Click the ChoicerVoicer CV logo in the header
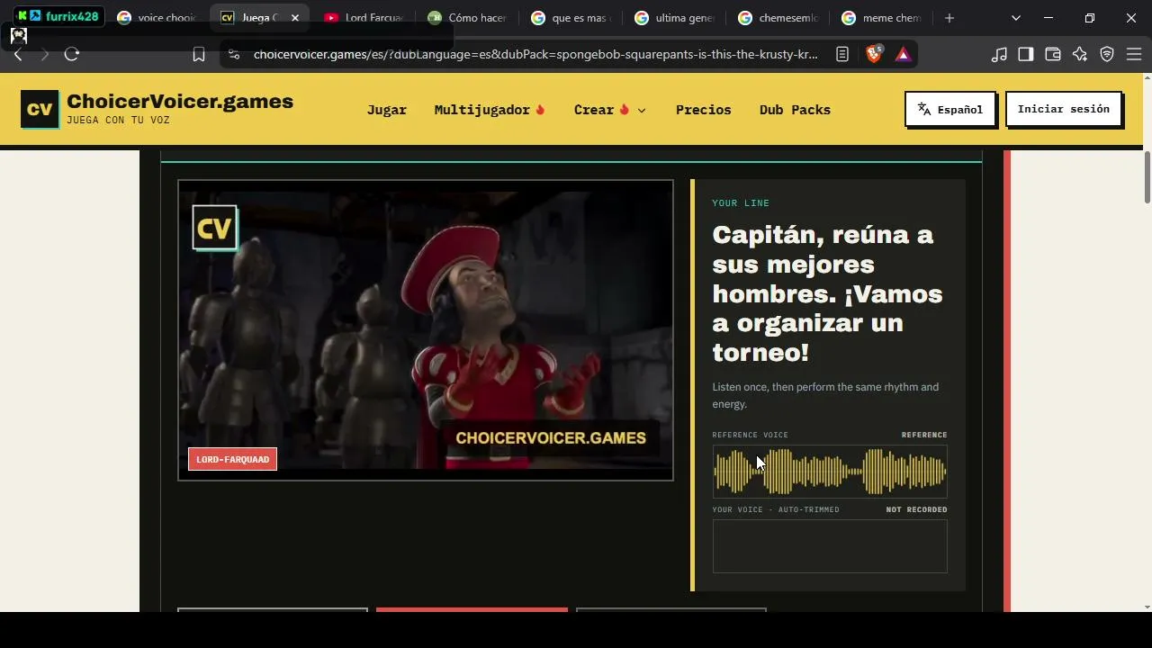1152x648 pixels. (40, 110)
